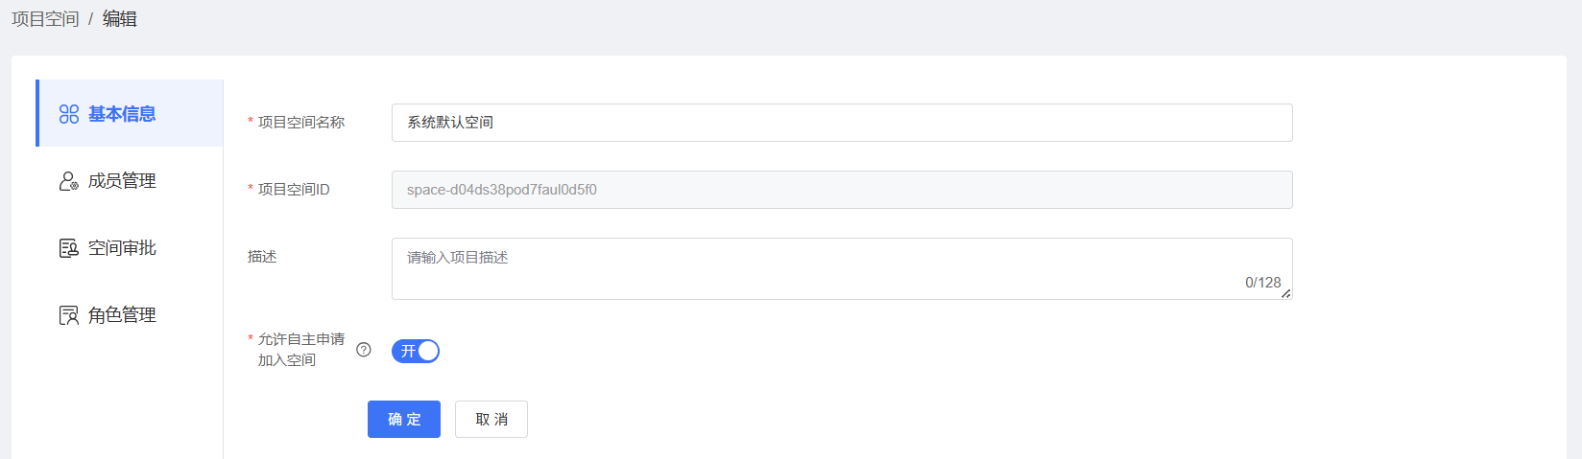Toggle off the 允许自主申请加入空间 switch

pyautogui.click(x=416, y=351)
